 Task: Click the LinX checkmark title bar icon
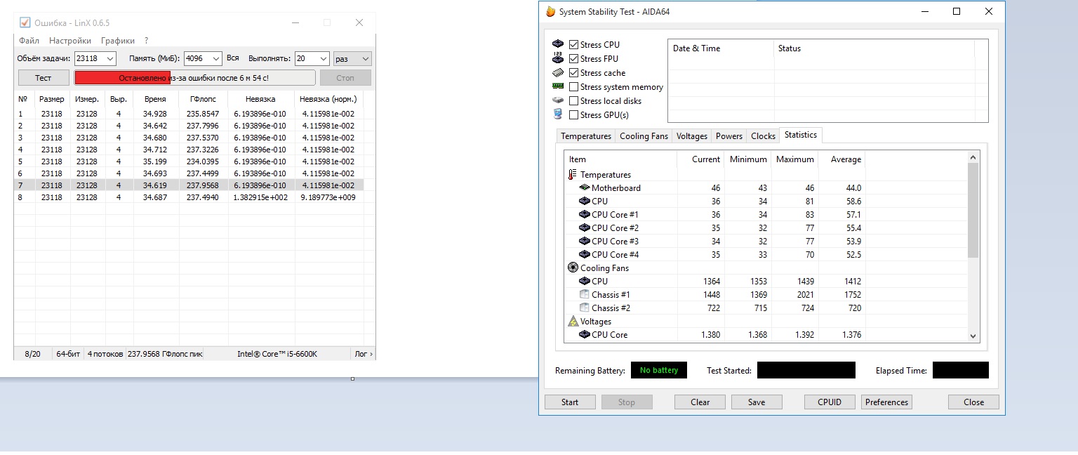(25, 22)
